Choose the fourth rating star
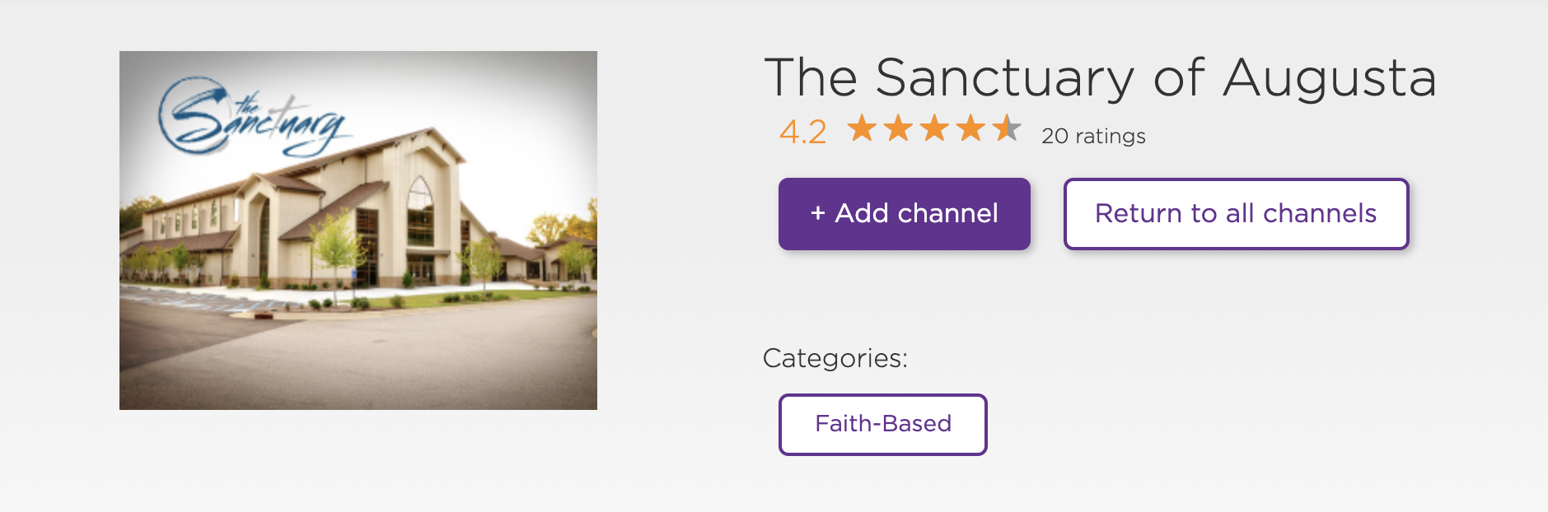 pos(971,128)
